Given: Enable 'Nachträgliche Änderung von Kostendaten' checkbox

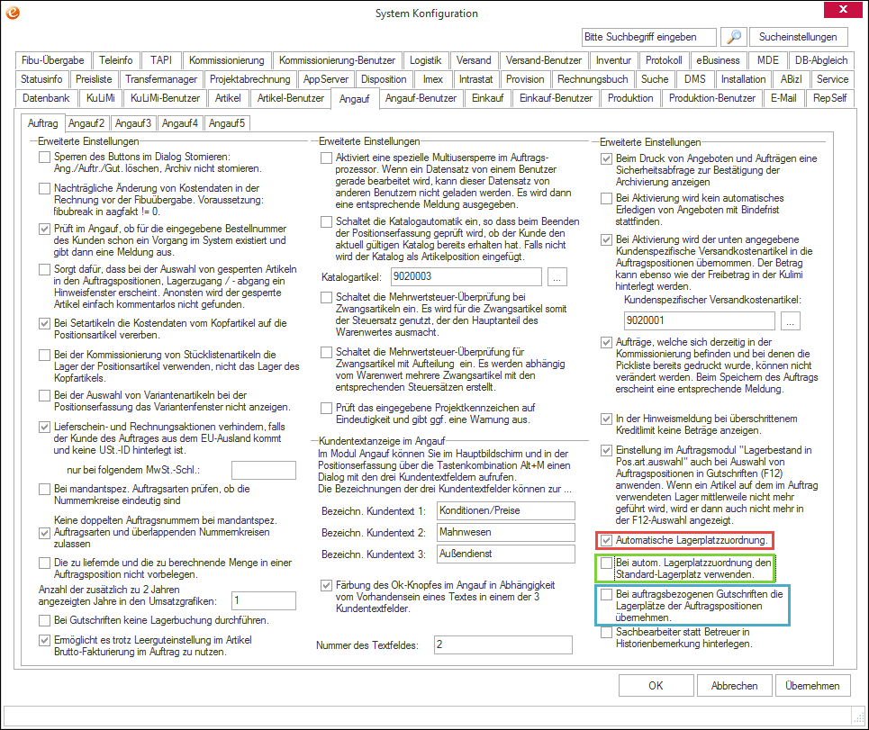Looking at the screenshot, I should click(x=45, y=189).
